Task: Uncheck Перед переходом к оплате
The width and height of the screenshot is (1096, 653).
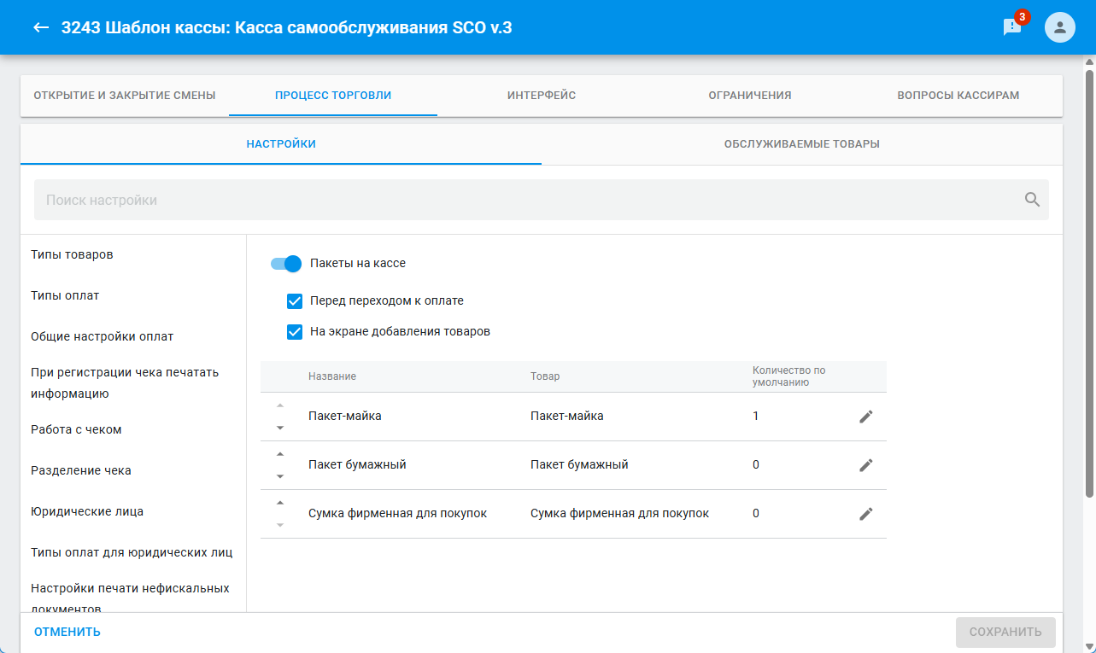Action: click(x=295, y=300)
